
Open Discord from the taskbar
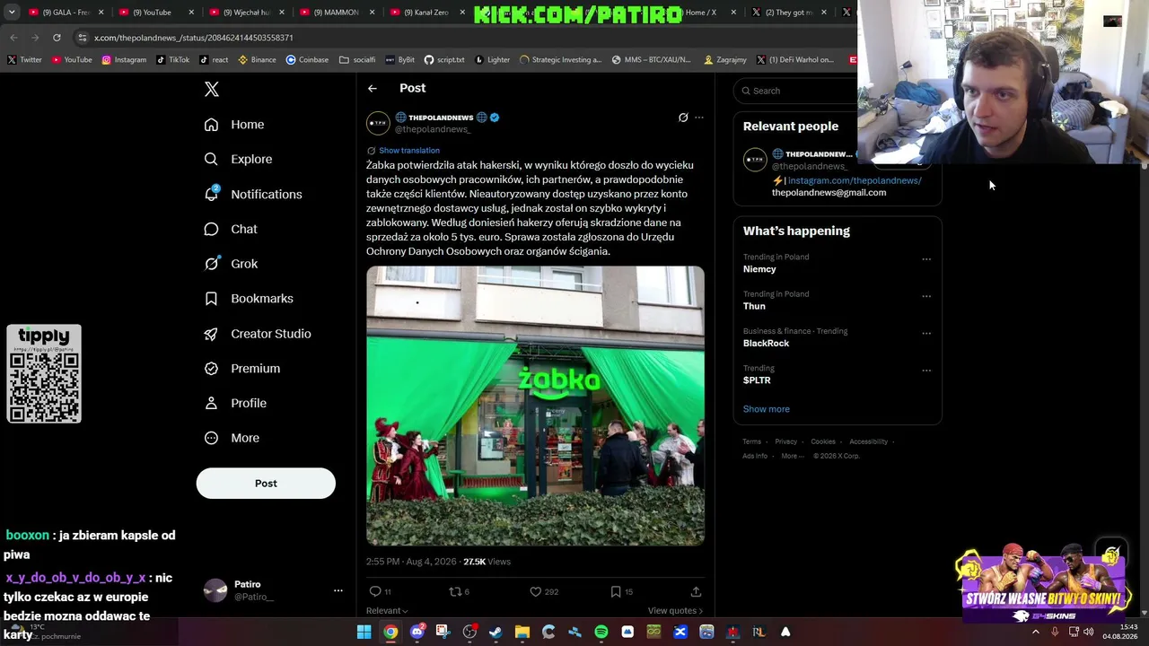pos(417,632)
